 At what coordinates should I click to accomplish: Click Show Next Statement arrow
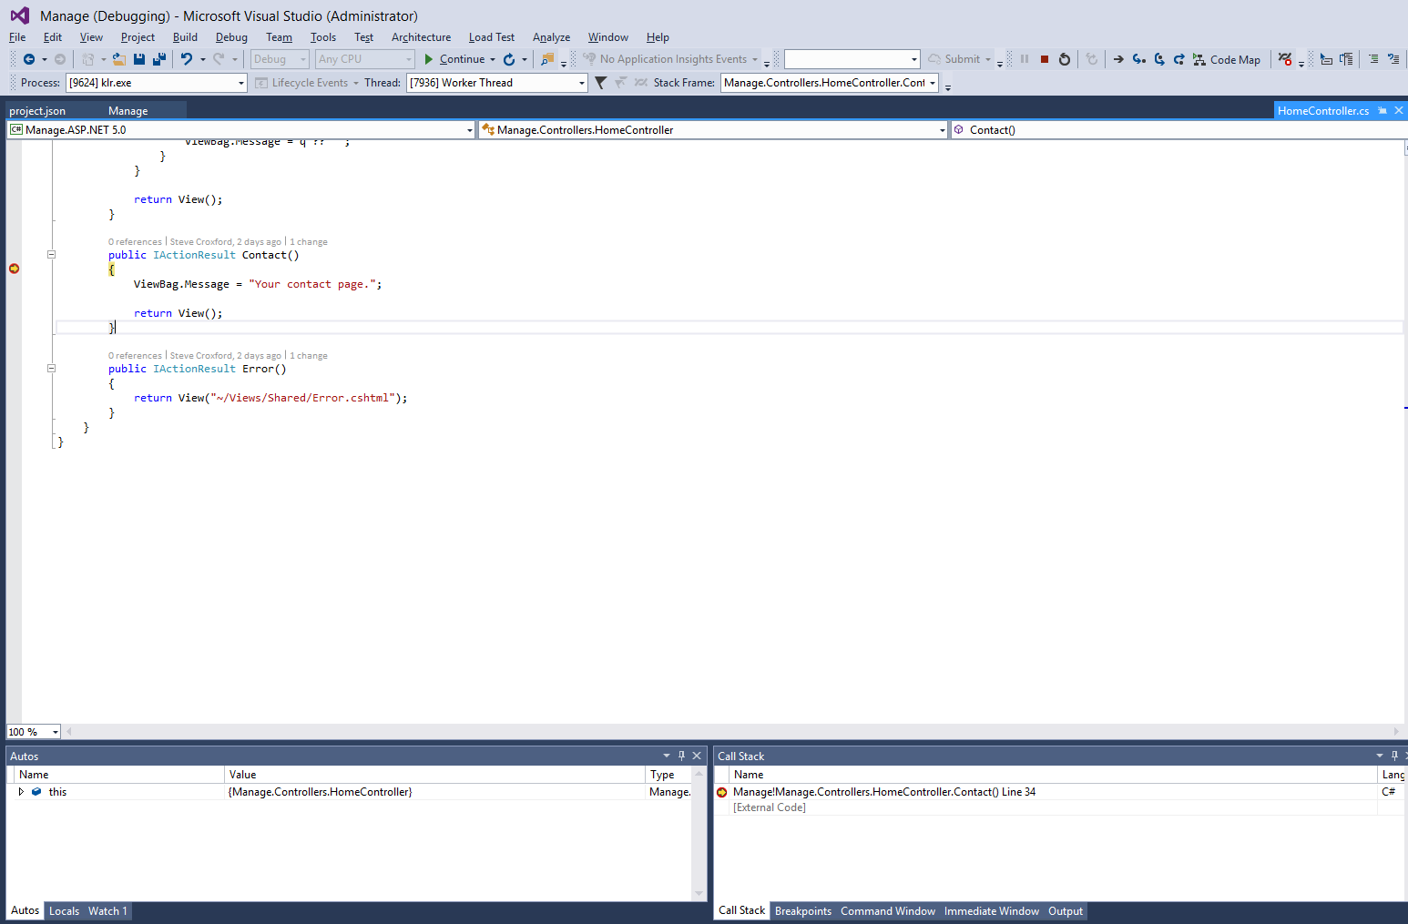pyautogui.click(x=1118, y=59)
